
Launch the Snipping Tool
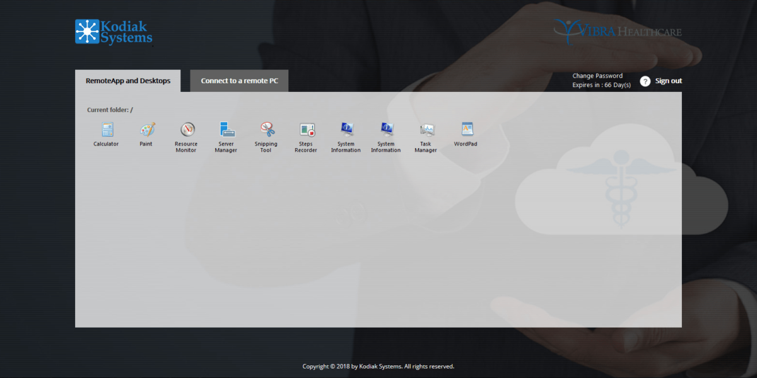pos(266,130)
